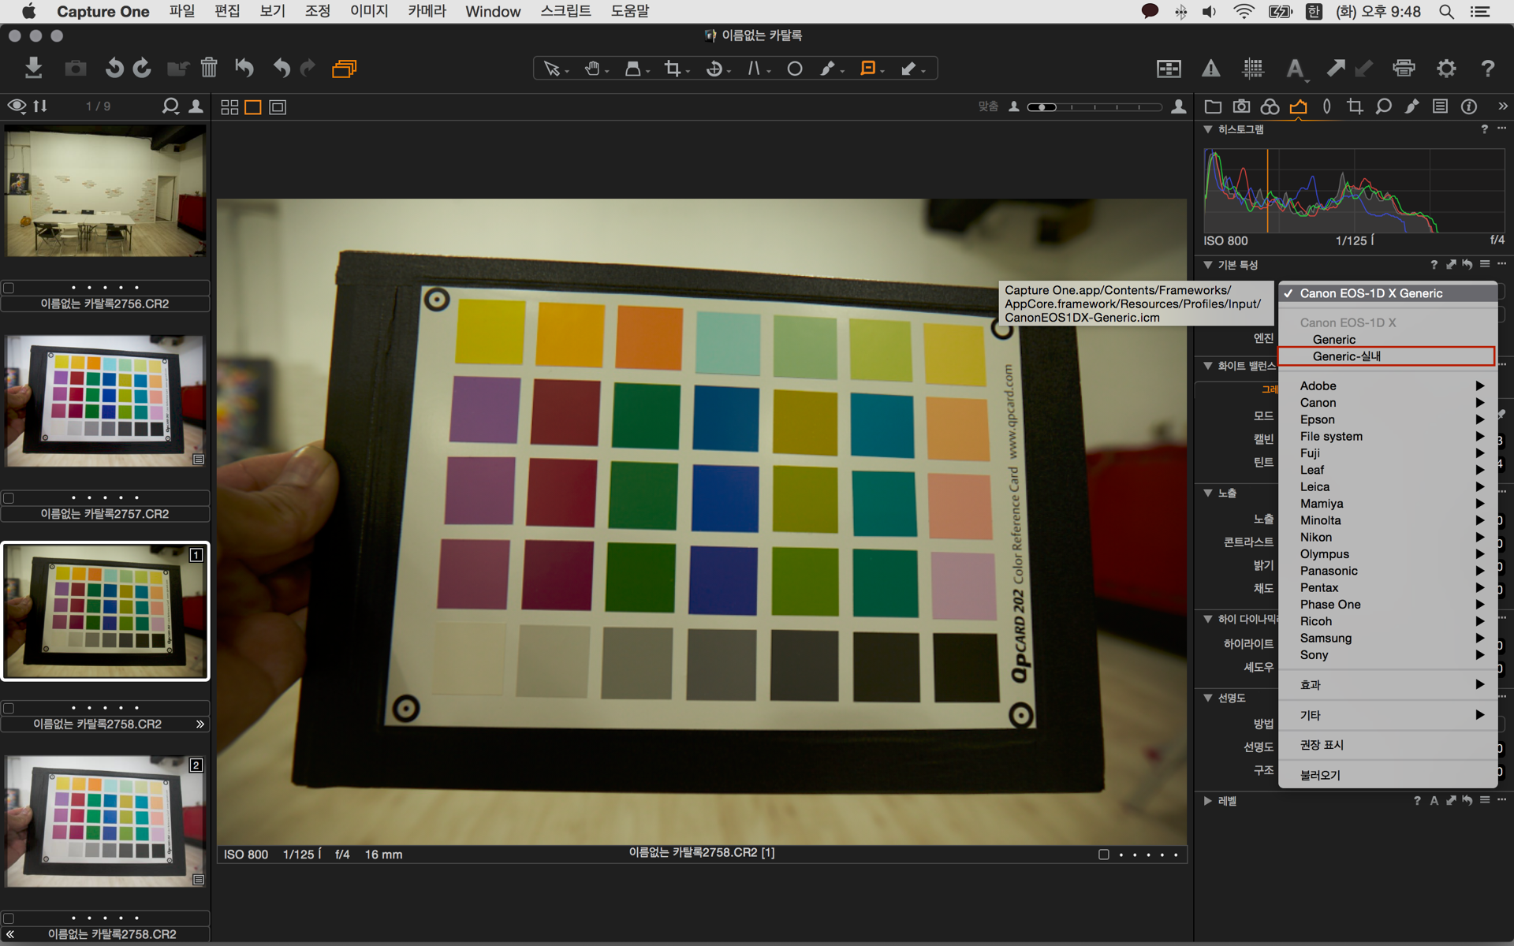This screenshot has height=946, width=1514.
Task: Collapse the 히스토그램 panel
Action: pos(1208,129)
